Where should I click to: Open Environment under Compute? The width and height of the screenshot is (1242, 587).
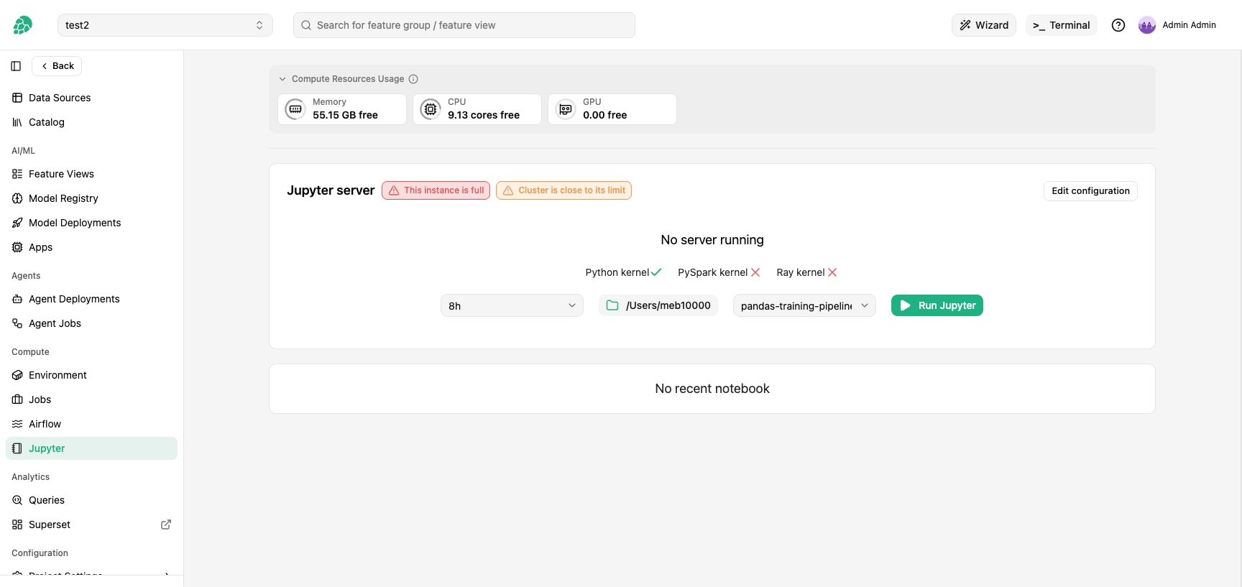[x=91, y=375]
